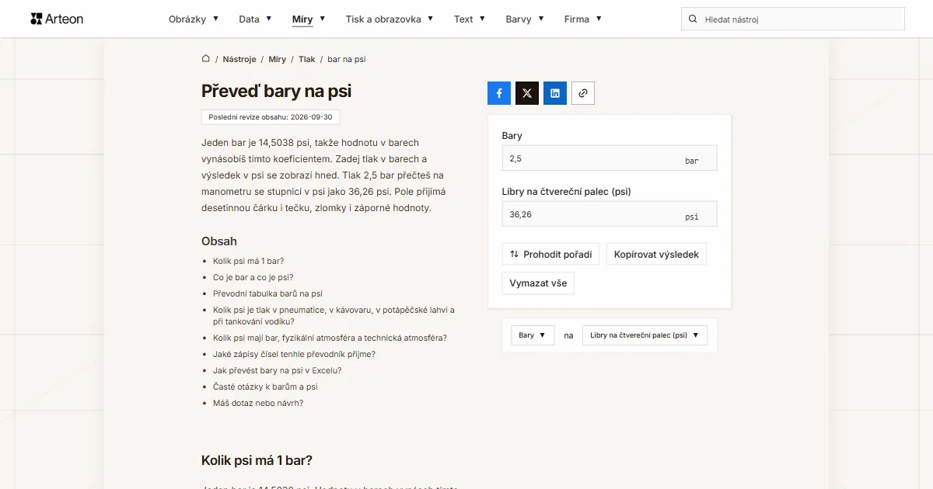This screenshot has height=489, width=933.
Task: Open the Bary source unit dropdown
Action: [533, 335]
